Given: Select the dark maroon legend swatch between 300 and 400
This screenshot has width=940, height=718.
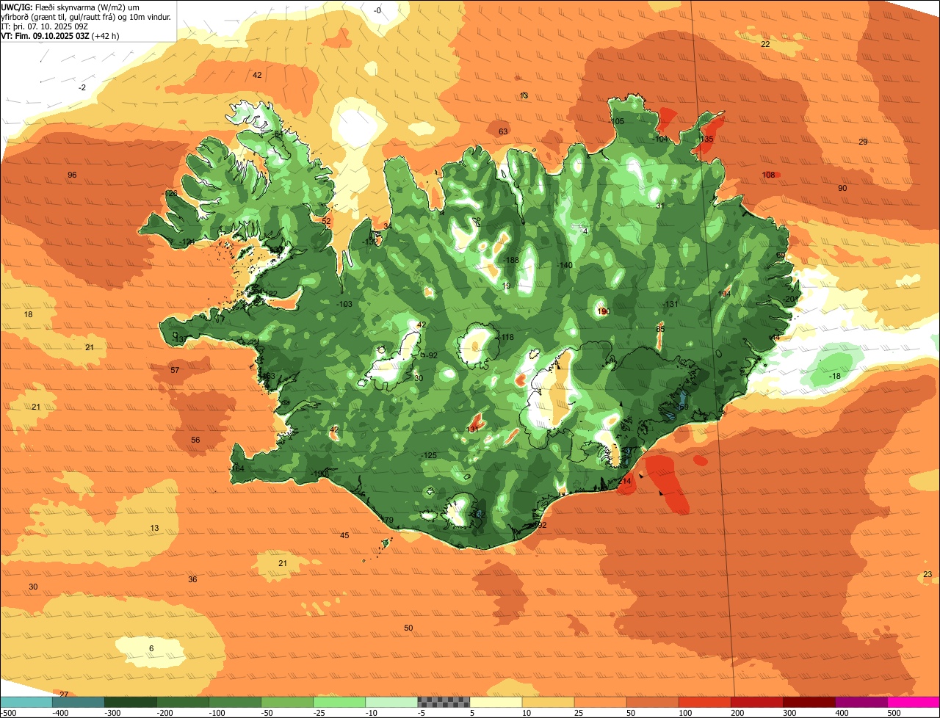Looking at the screenshot, I should pyautogui.click(x=809, y=702).
